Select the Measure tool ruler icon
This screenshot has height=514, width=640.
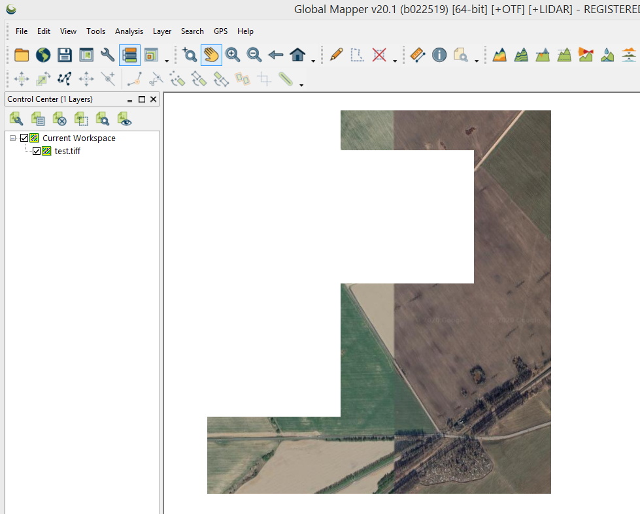[418, 55]
